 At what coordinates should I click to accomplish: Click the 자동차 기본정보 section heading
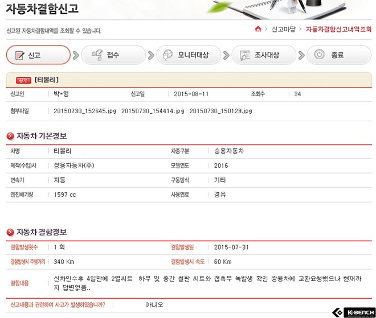pos(42,136)
